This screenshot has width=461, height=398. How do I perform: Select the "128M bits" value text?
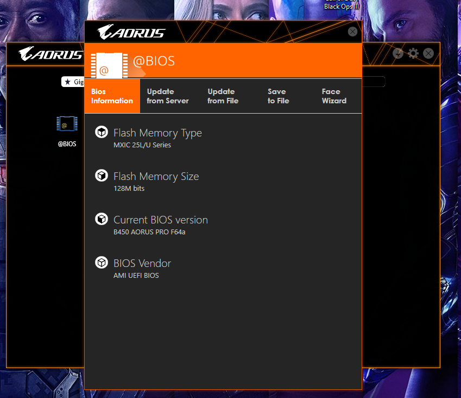tap(129, 189)
